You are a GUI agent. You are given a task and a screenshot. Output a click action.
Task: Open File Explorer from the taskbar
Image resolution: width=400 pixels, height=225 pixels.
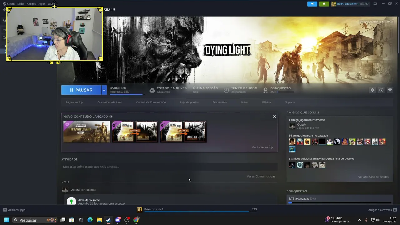pyautogui.click(x=99, y=220)
